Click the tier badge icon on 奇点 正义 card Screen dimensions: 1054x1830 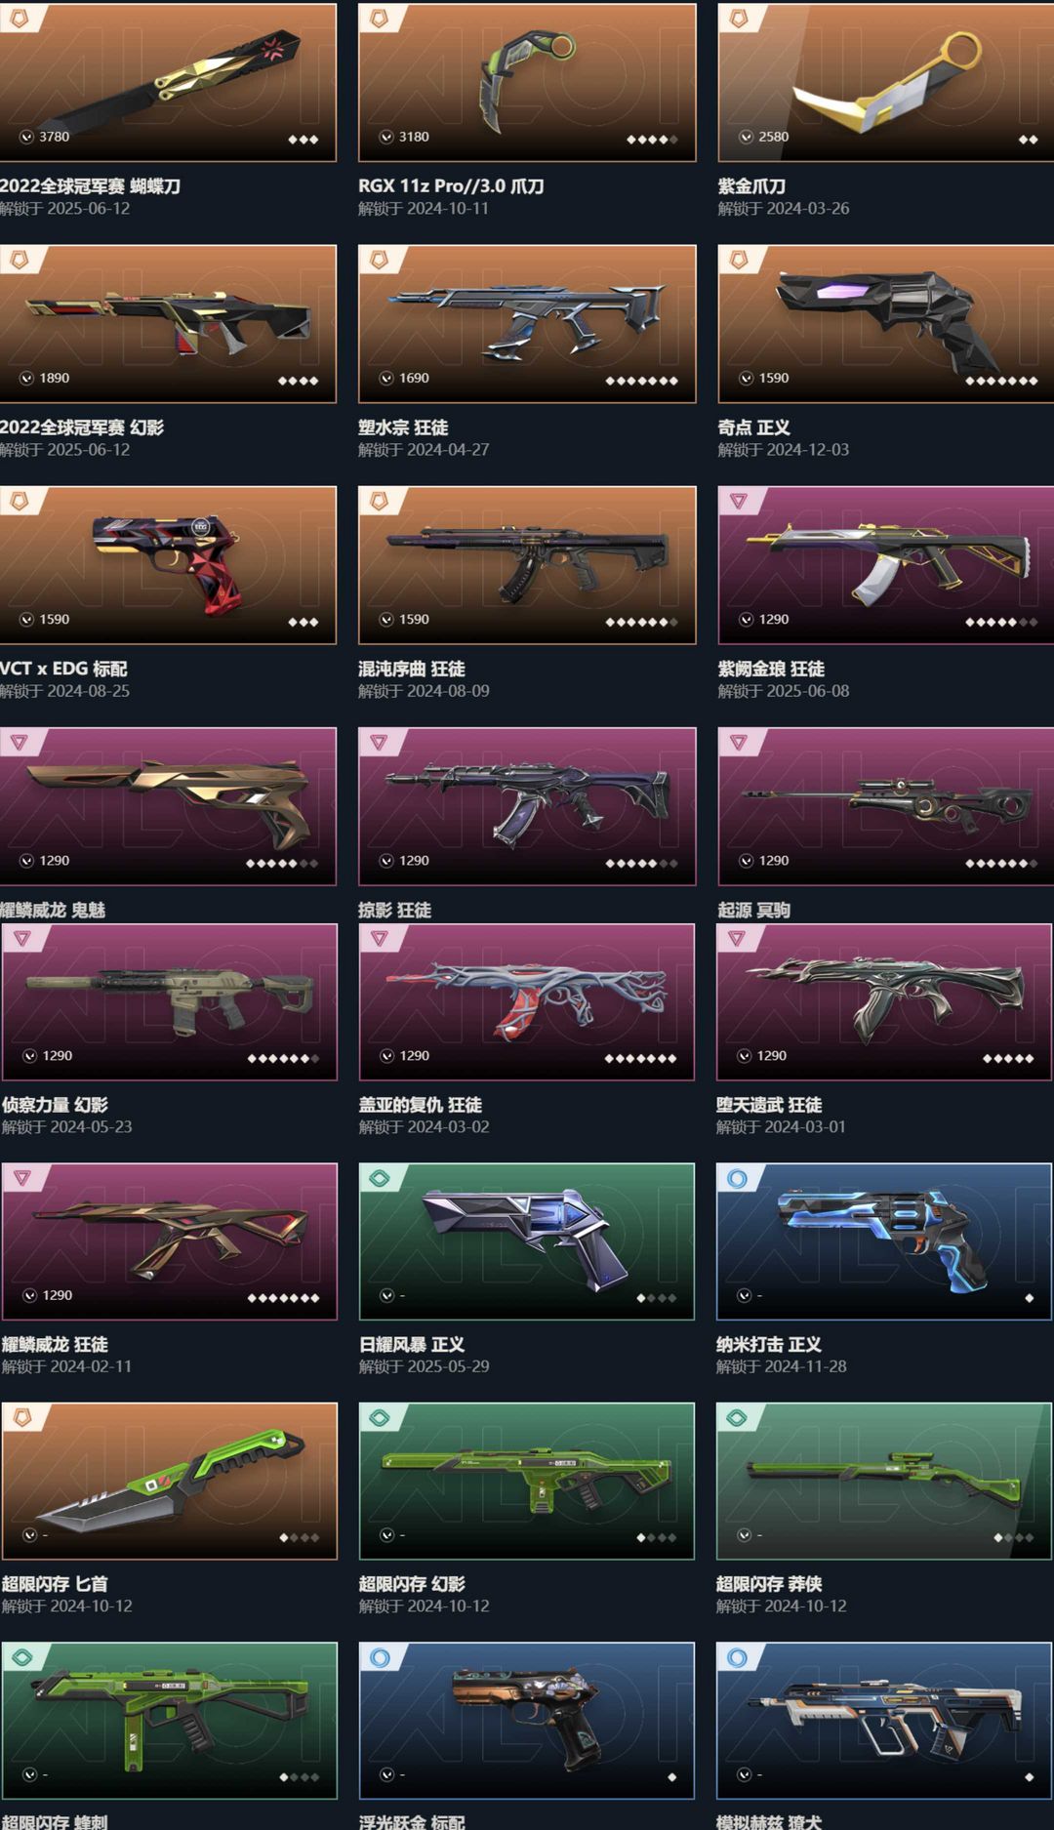(739, 259)
